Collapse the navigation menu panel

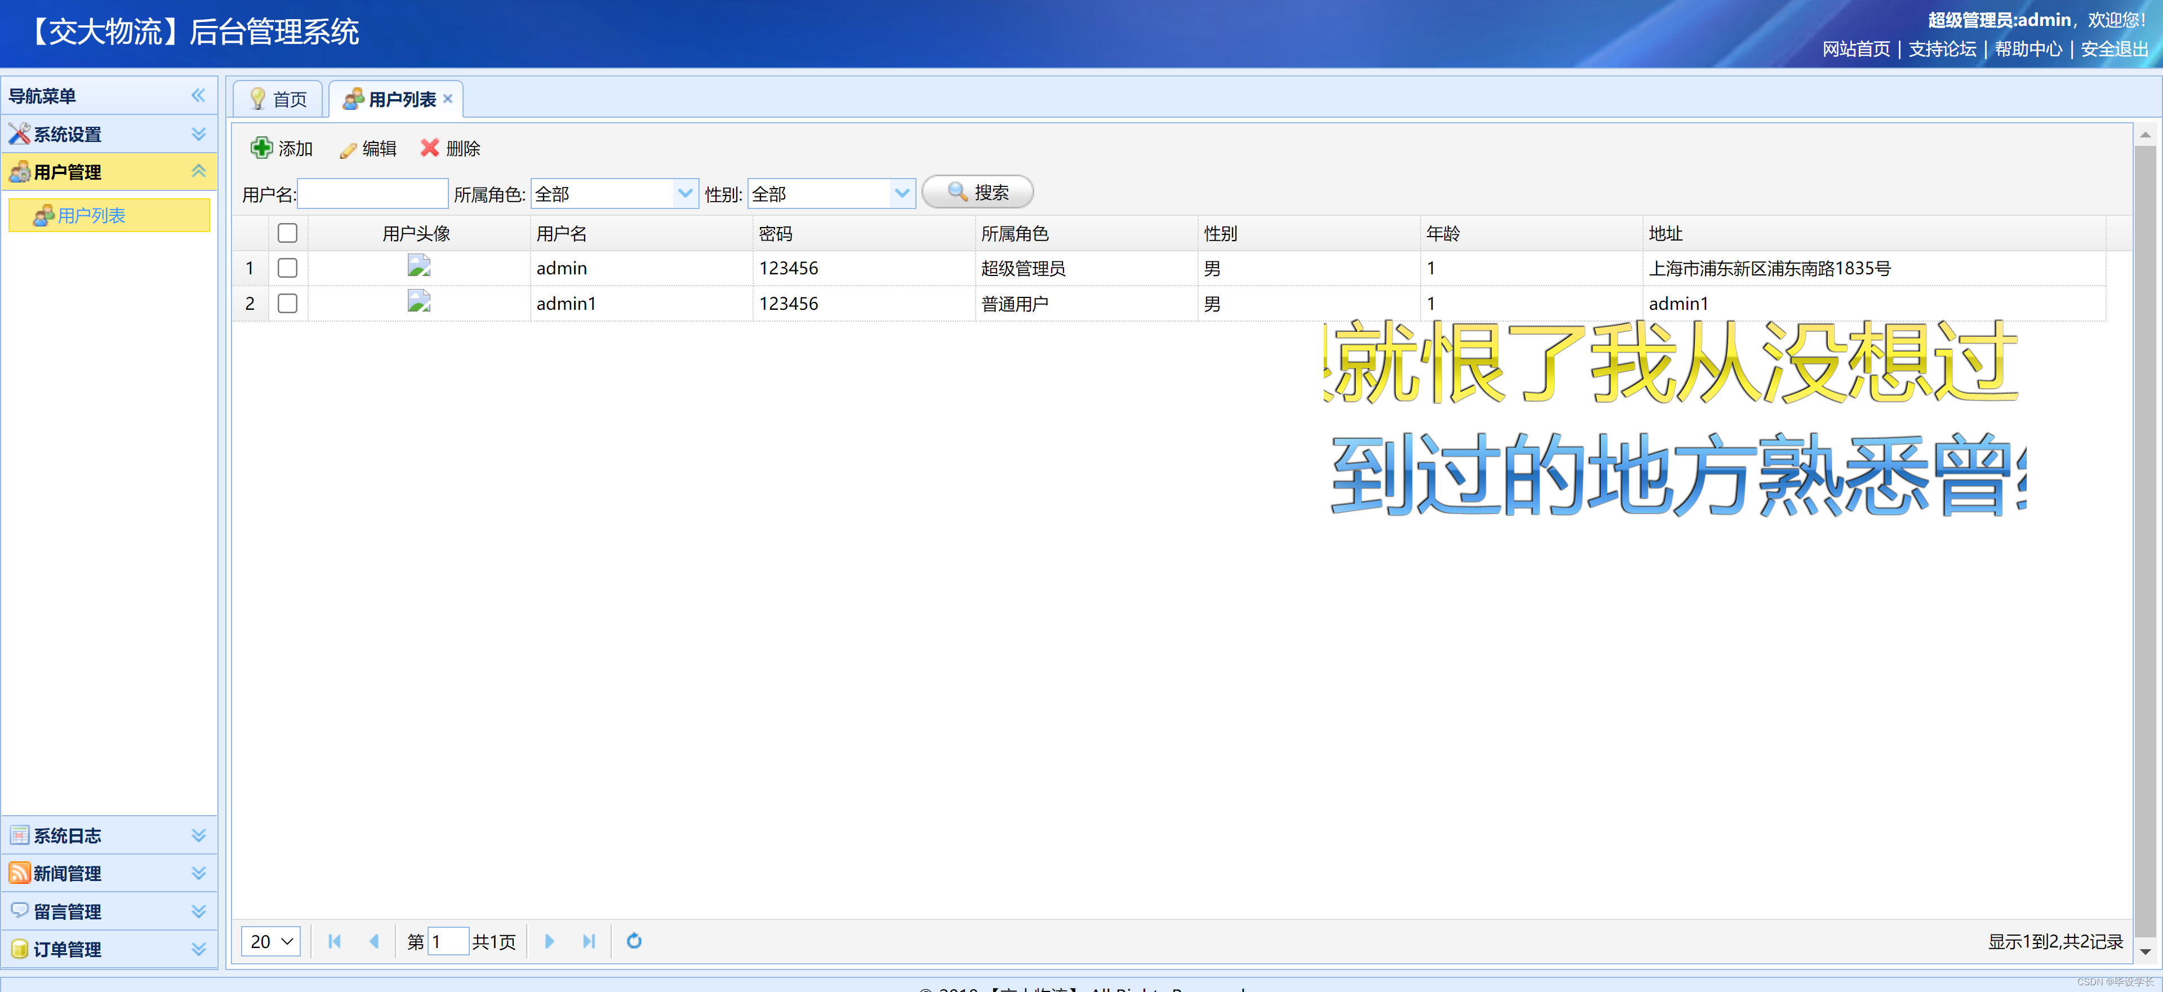click(198, 96)
